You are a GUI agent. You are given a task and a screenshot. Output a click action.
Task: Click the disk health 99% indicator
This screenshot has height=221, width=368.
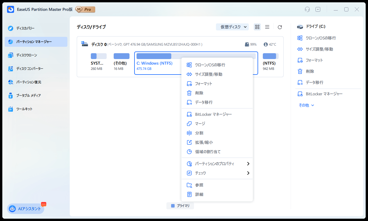click(251, 44)
